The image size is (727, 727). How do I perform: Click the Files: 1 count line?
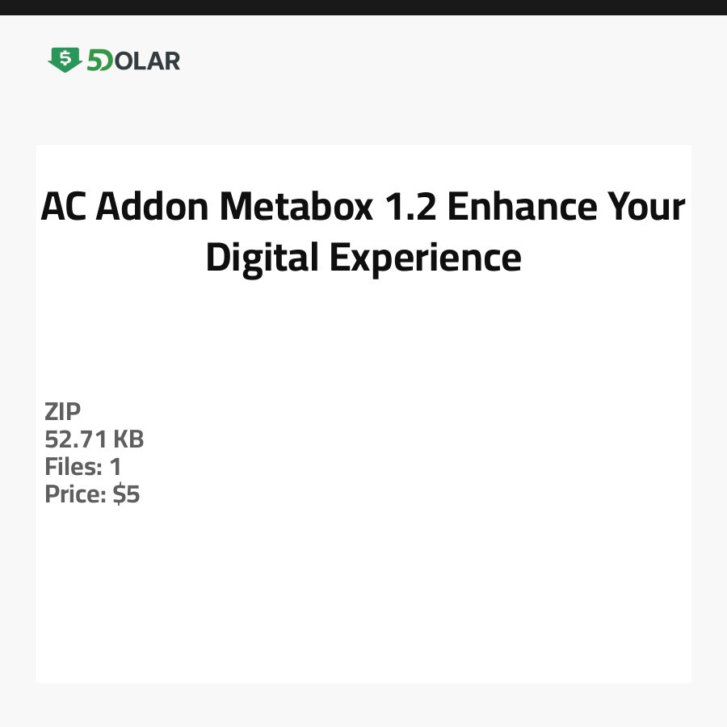pyautogui.click(x=83, y=467)
